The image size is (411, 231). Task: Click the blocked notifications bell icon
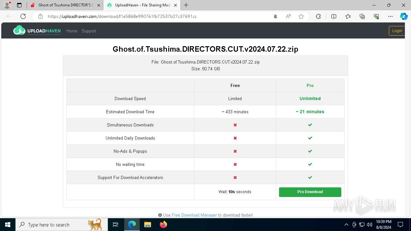pyautogui.click(x=275, y=16)
